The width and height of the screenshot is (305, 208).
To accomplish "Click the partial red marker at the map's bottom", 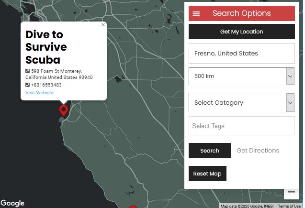I will pyautogui.click(x=133, y=207).
